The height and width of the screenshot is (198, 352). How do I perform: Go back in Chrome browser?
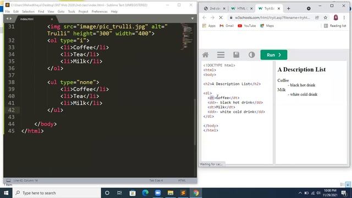(204, 18)
